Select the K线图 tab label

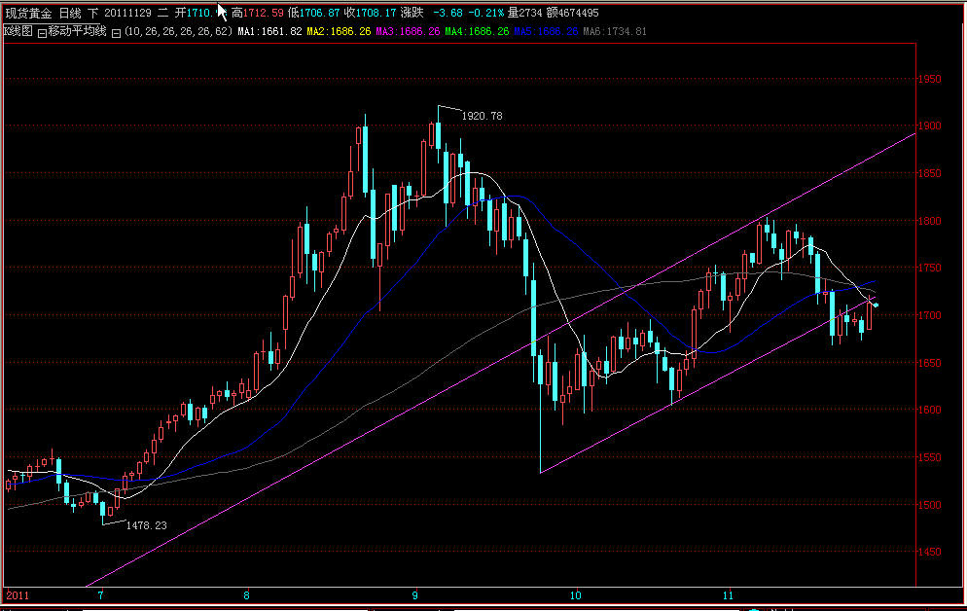(18, 31)
